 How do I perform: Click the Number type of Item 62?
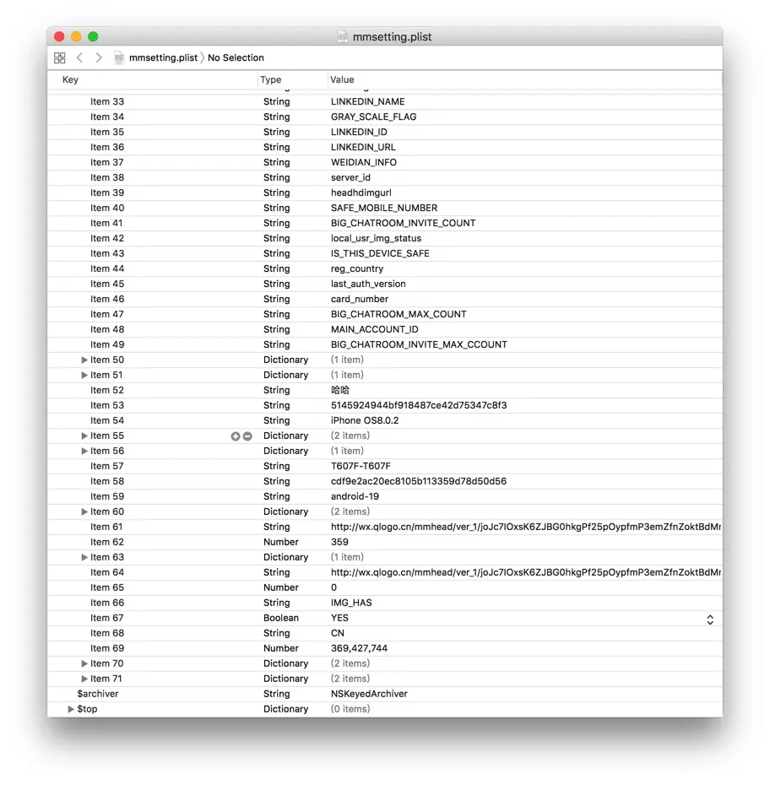tap(281, 542)
